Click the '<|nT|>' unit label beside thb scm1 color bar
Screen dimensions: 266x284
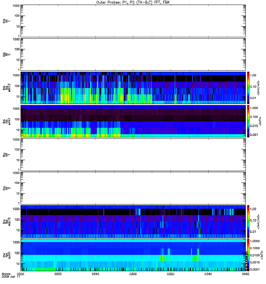pyautogui.click(x=260, y=121)
